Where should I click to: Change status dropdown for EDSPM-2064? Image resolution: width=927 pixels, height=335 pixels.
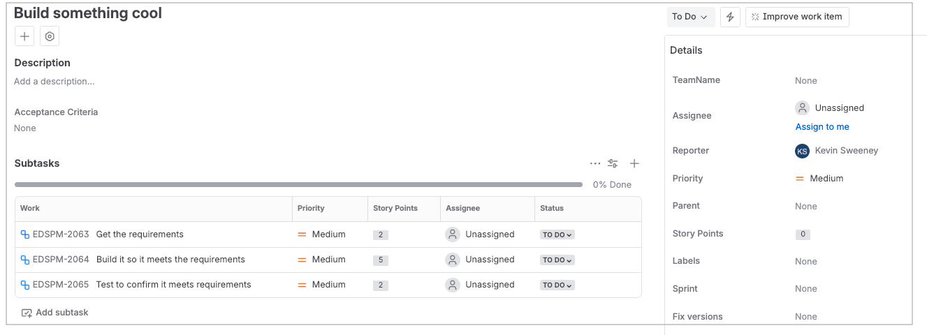pyautogui.click(x=557, y=260)
